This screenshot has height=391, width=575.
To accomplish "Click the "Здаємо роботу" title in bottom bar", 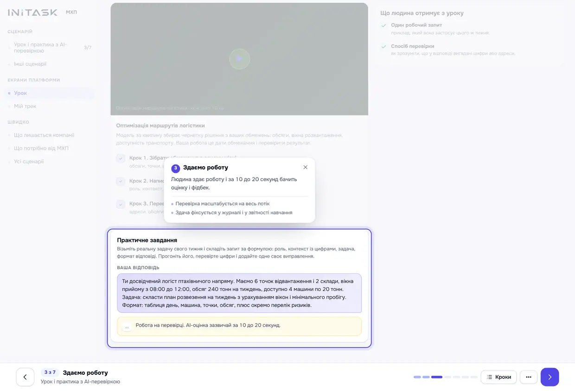I will pyautogui.click(x=85, y=373).
